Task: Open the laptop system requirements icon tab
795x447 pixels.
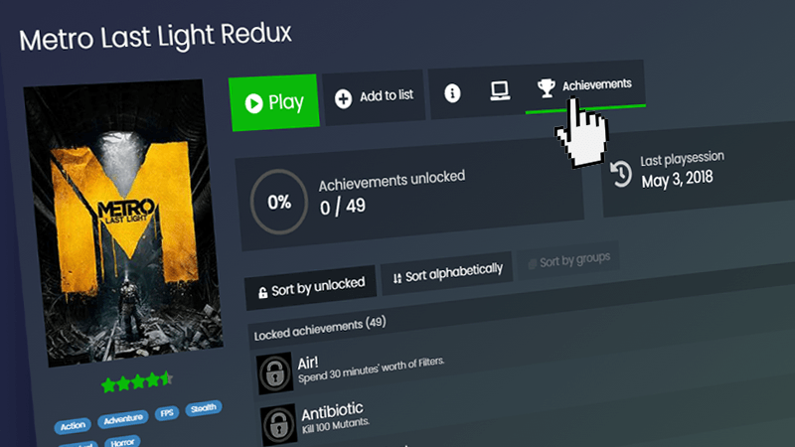Action: (500, 90)
